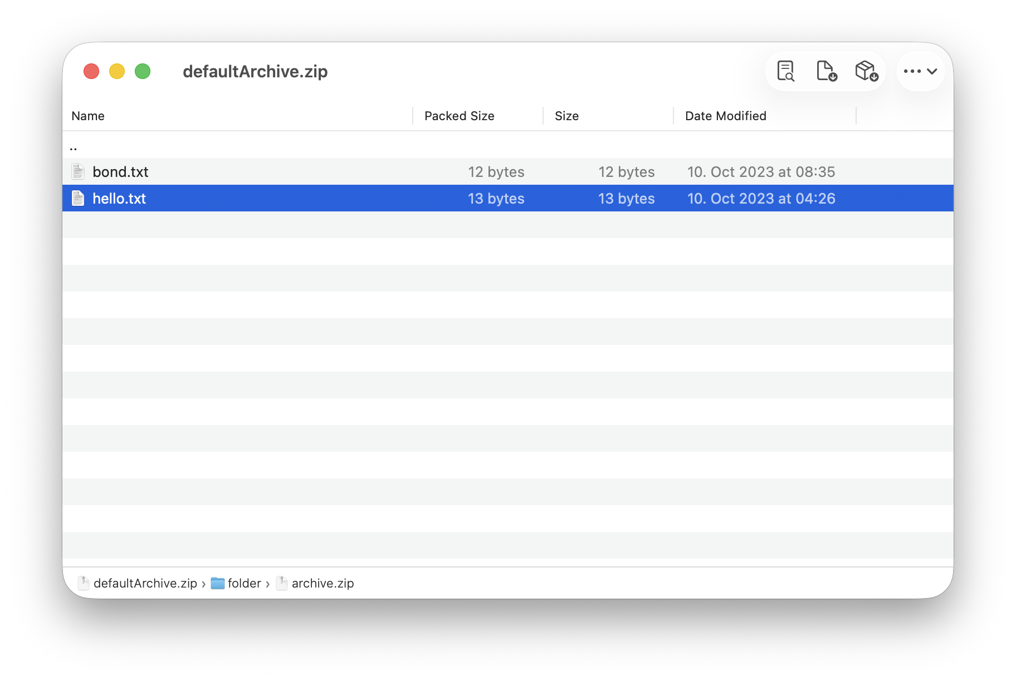Click the extract selected file icon
Screen dimensions: 1016x681
click(x=826, y=71)
